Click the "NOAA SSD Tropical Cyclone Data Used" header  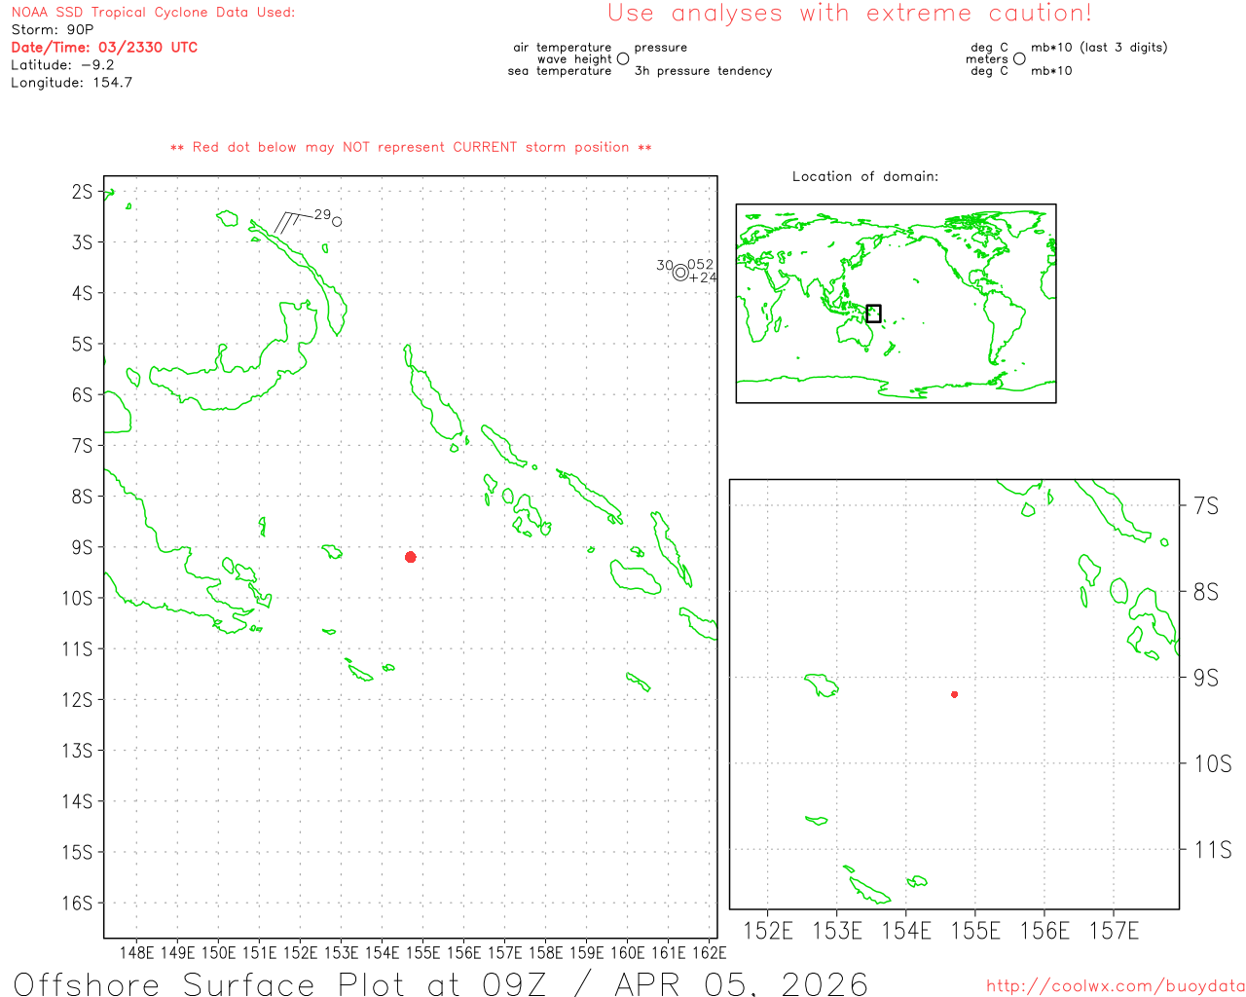pos(153,13)
